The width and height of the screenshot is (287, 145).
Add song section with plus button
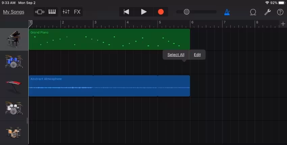283,24
